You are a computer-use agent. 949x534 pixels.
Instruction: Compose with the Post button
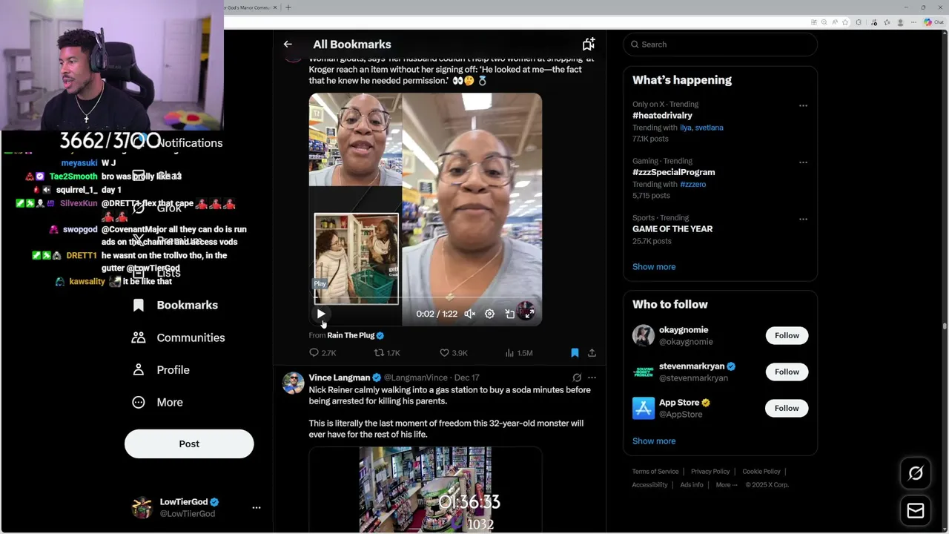(x=189, y=444)
